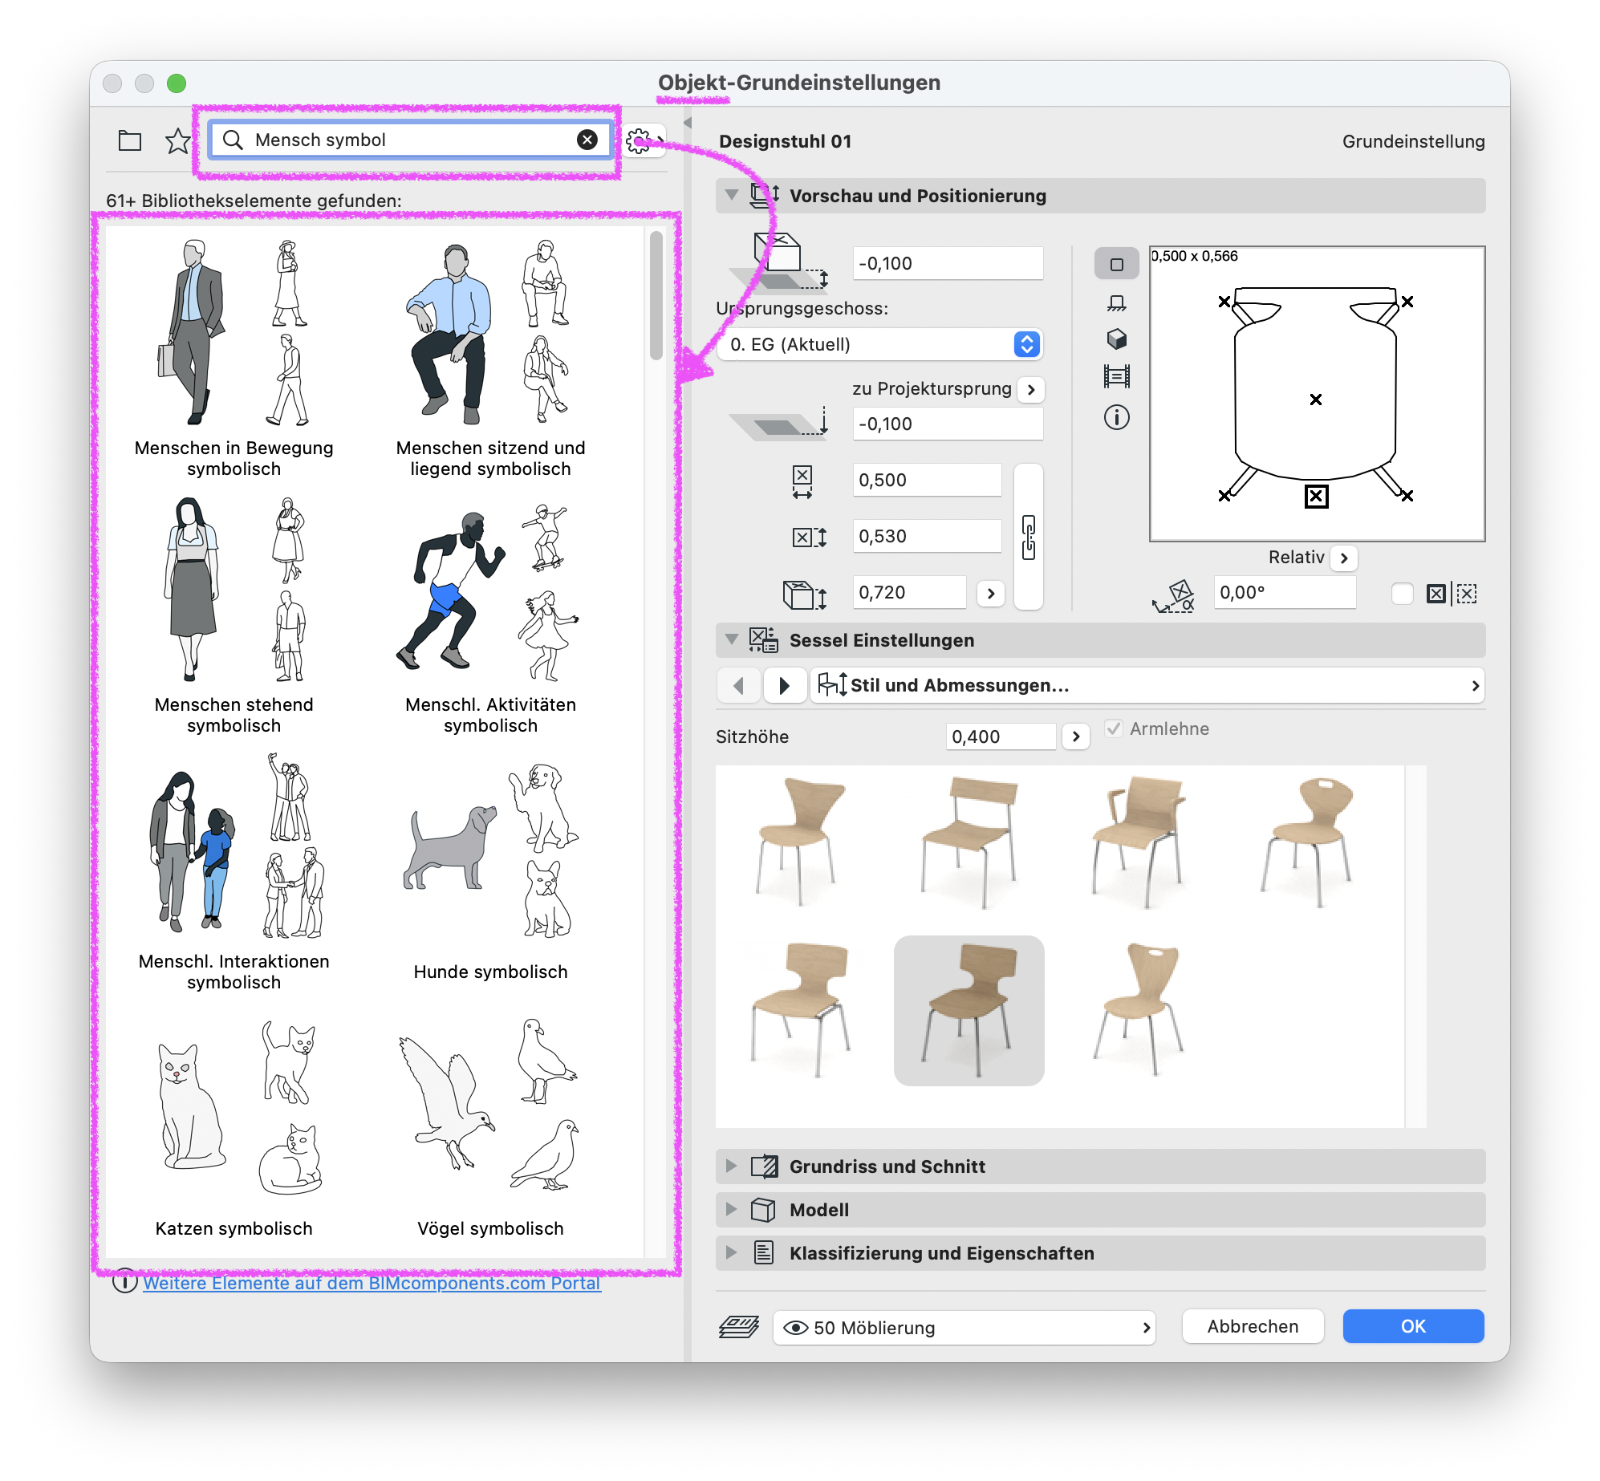The image size is (1600, 1481).
Task: Edit the rotation angle 0,00° field
Action: [1285, 593]
